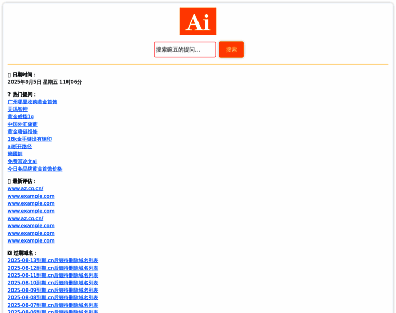This screenshot has height=313, width=396.
Task: Open the 2025-08-08到期 .cn domain list
Action: [x=53, y=297]
